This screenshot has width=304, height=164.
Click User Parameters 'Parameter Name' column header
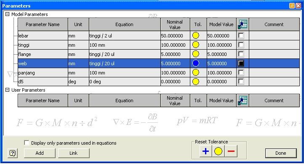coord(43,101)
